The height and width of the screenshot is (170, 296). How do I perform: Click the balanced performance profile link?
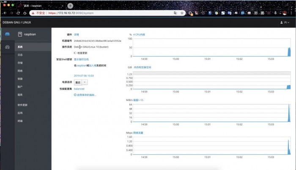pos(79,89)
